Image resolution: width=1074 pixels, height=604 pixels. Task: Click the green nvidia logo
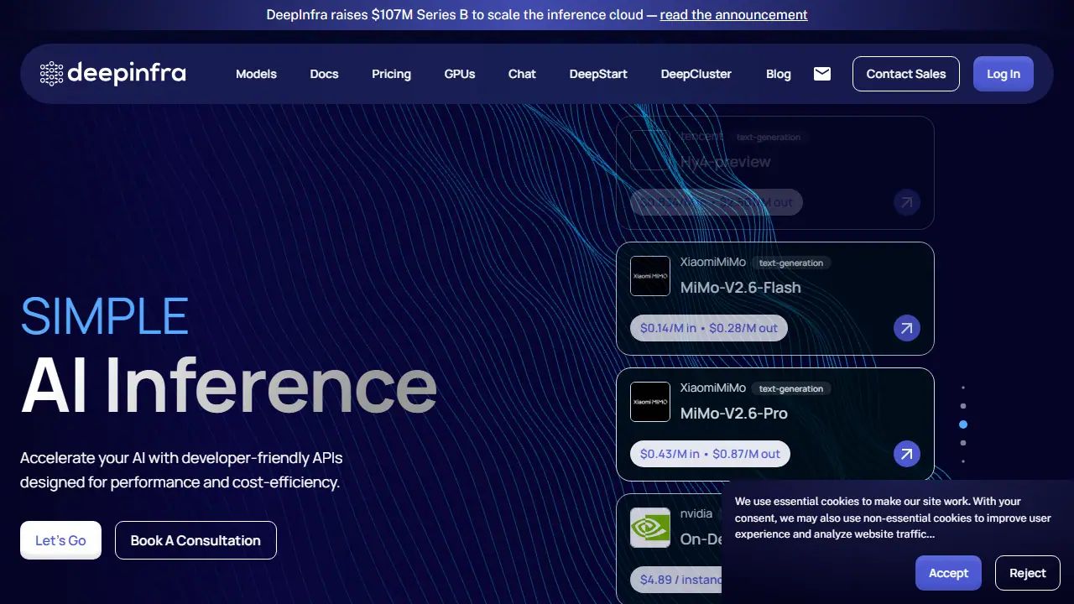click(x=650, y=528)
